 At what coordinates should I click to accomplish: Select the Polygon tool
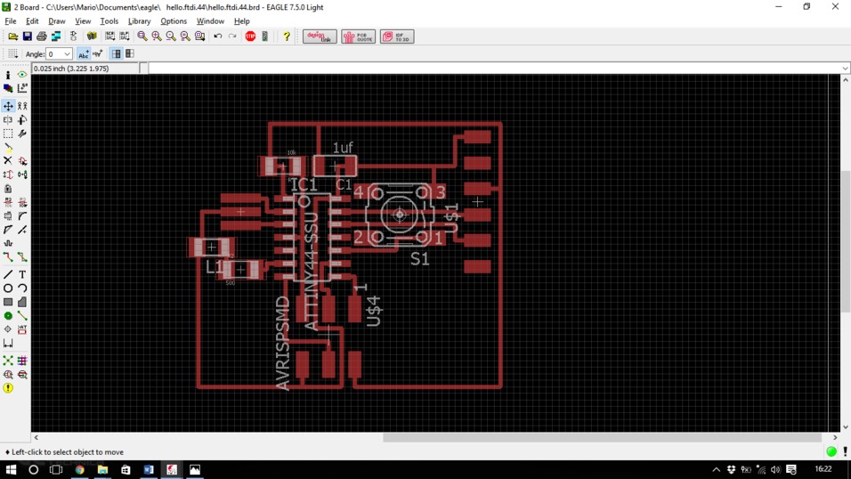point(22,302)
